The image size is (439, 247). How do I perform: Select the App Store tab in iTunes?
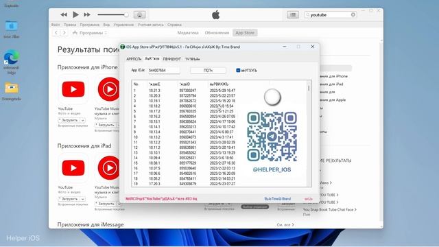pos(245,33)
